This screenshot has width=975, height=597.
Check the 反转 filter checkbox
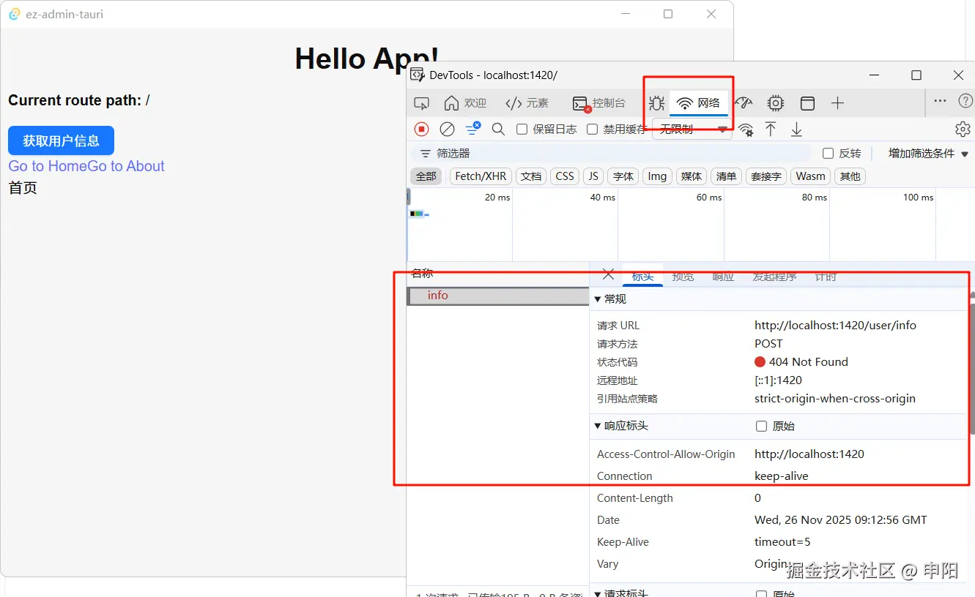[828, 154]
